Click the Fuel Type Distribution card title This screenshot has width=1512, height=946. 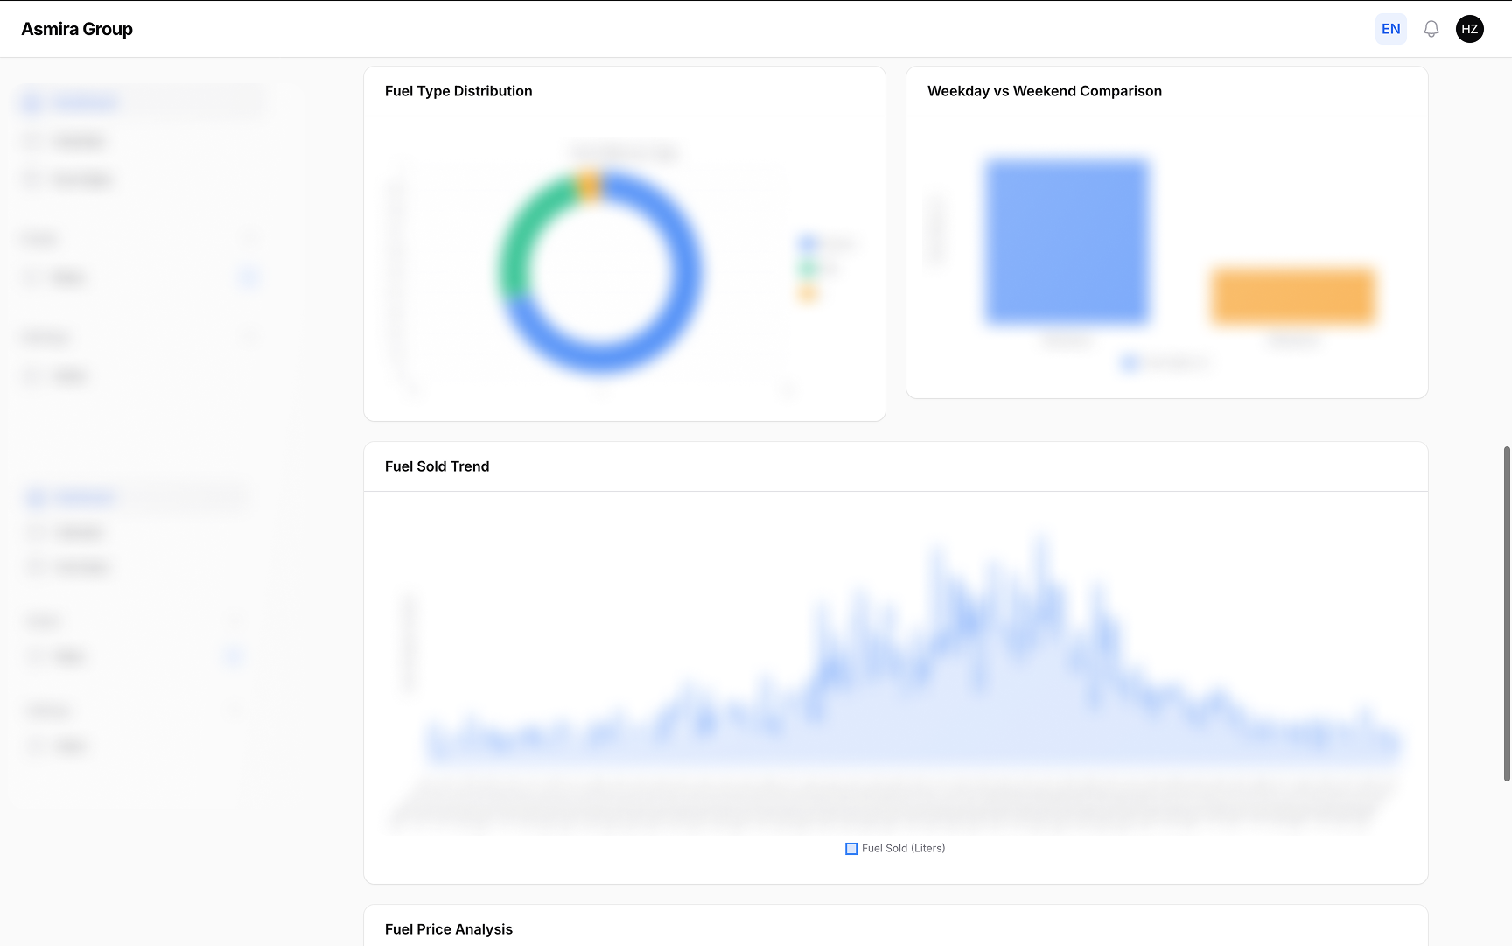pos(458,91)
